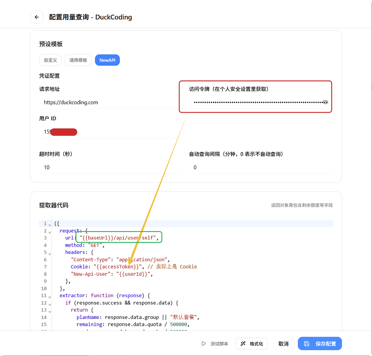372x356 pixels.
Task: Click the method "GET" on line 4
Action: point(95,245)
